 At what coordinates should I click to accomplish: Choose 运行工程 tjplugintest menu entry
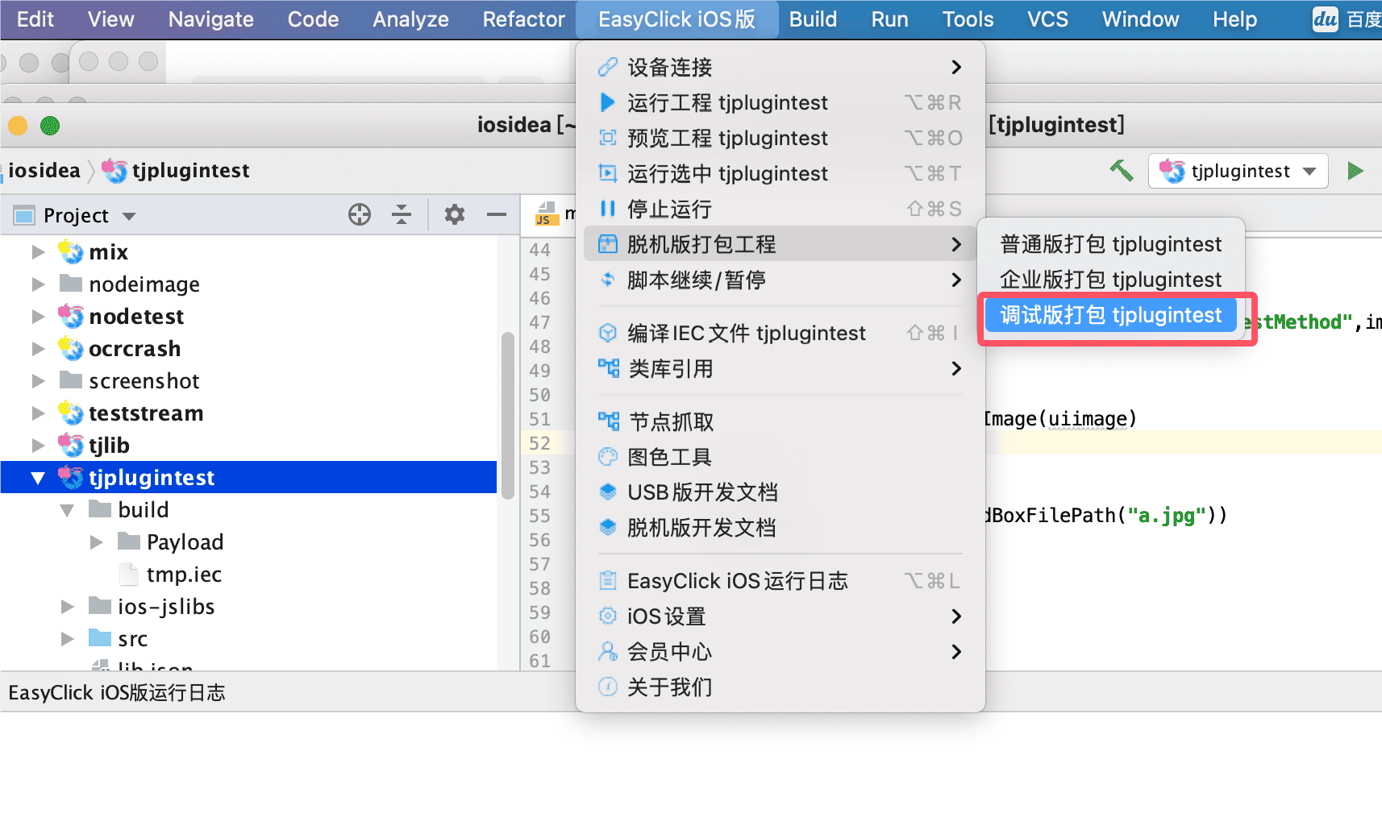(780, 102)
